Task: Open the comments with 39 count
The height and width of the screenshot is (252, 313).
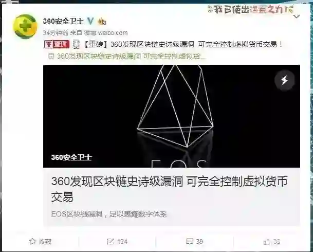Action: coord(195,241)
